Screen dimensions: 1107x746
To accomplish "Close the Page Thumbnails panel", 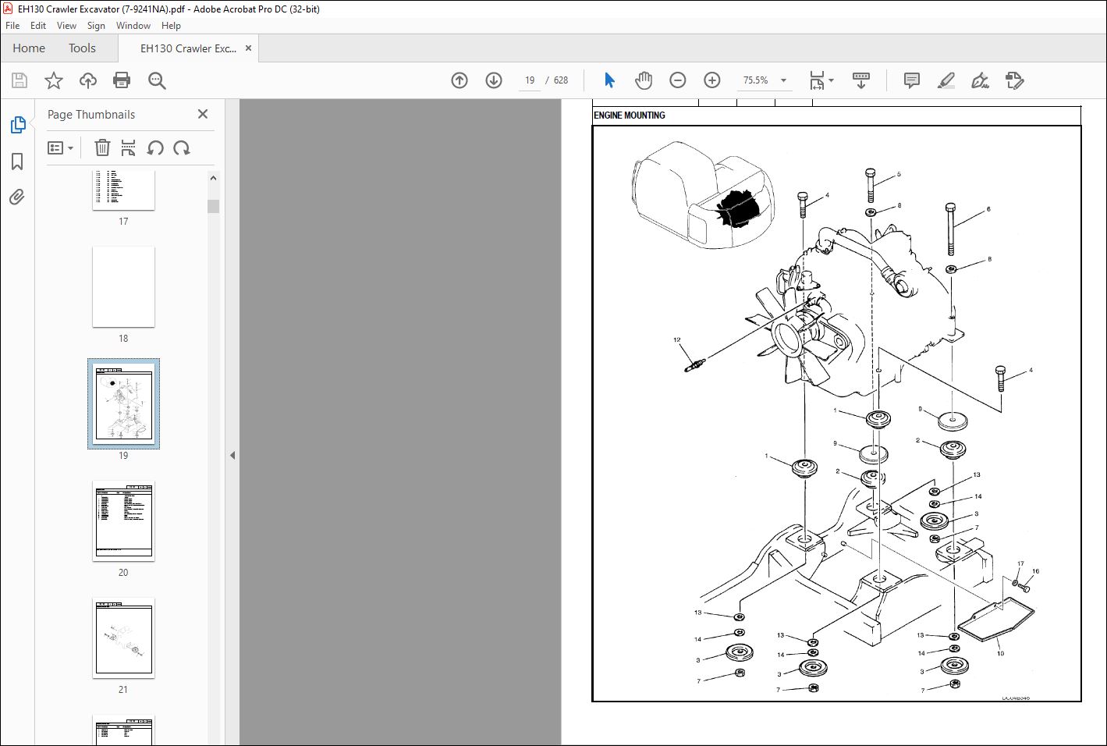I will coord(203,114).
